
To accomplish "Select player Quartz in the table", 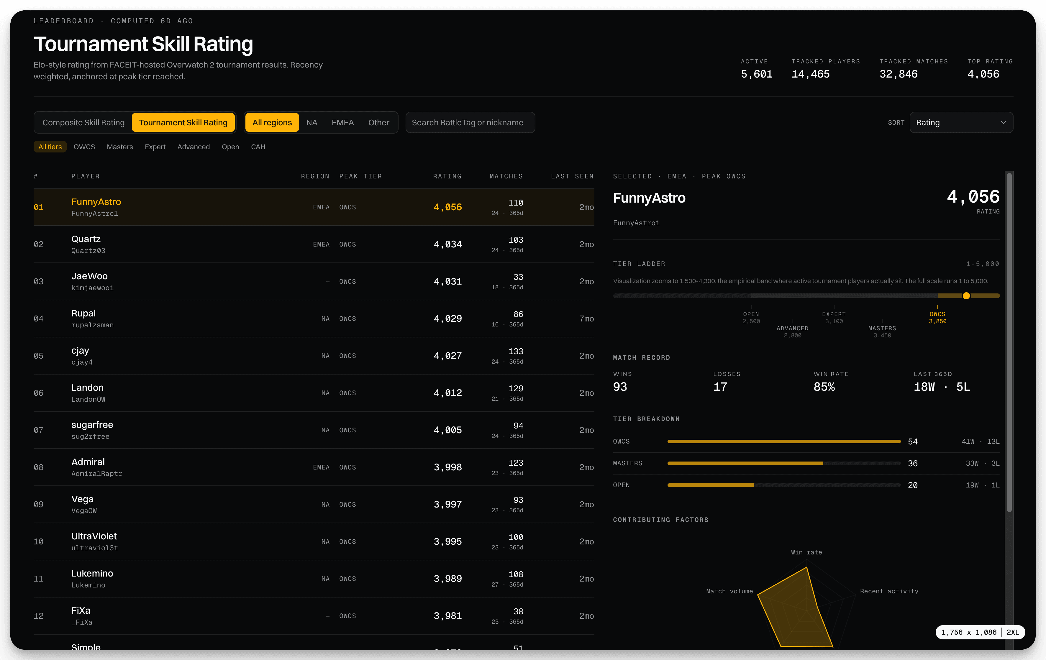I will (314, 244).
